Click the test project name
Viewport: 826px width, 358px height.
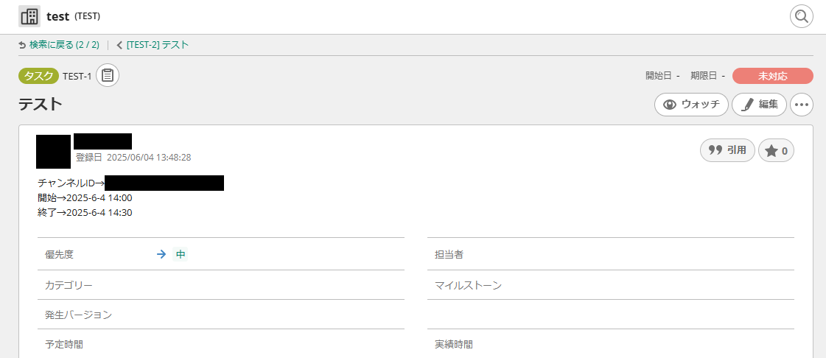pos(57,16)
